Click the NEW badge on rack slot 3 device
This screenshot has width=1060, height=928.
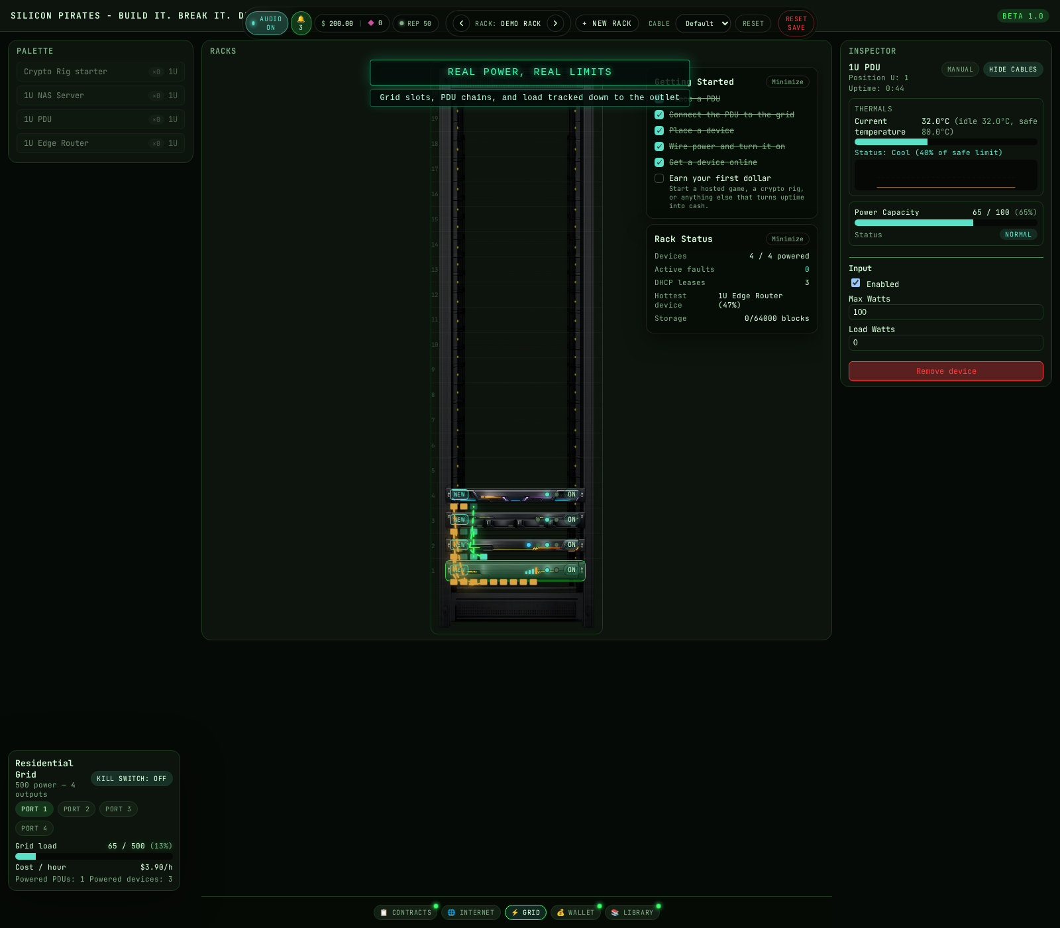pyautogui.click(x=459, y=520)
